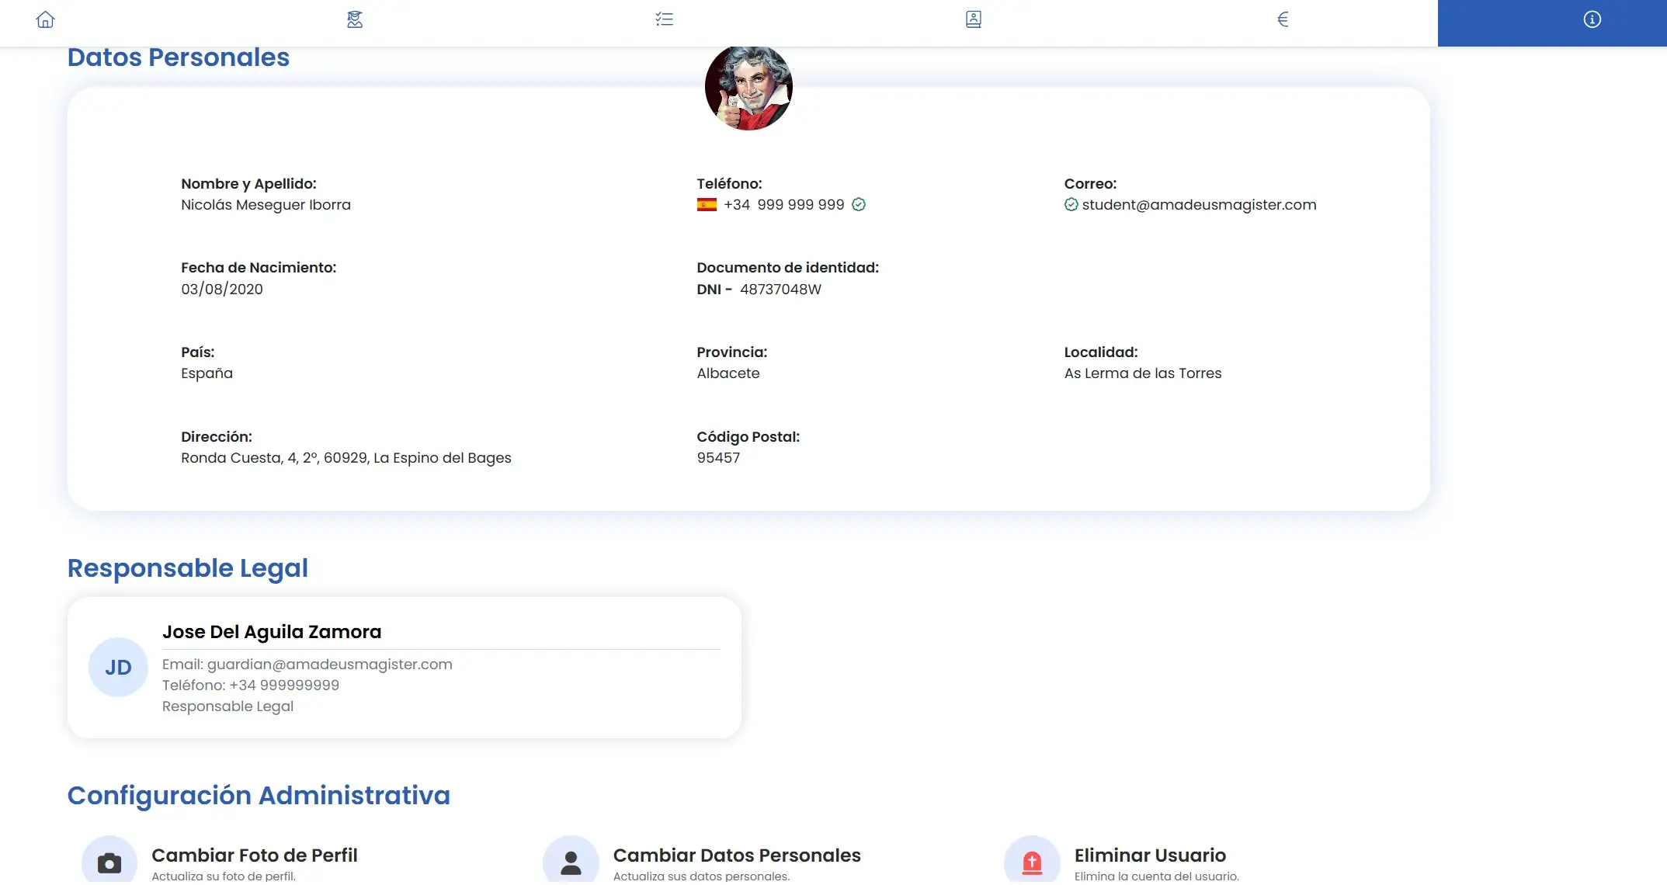Open the ID card contact section

[x=973, y=19]
